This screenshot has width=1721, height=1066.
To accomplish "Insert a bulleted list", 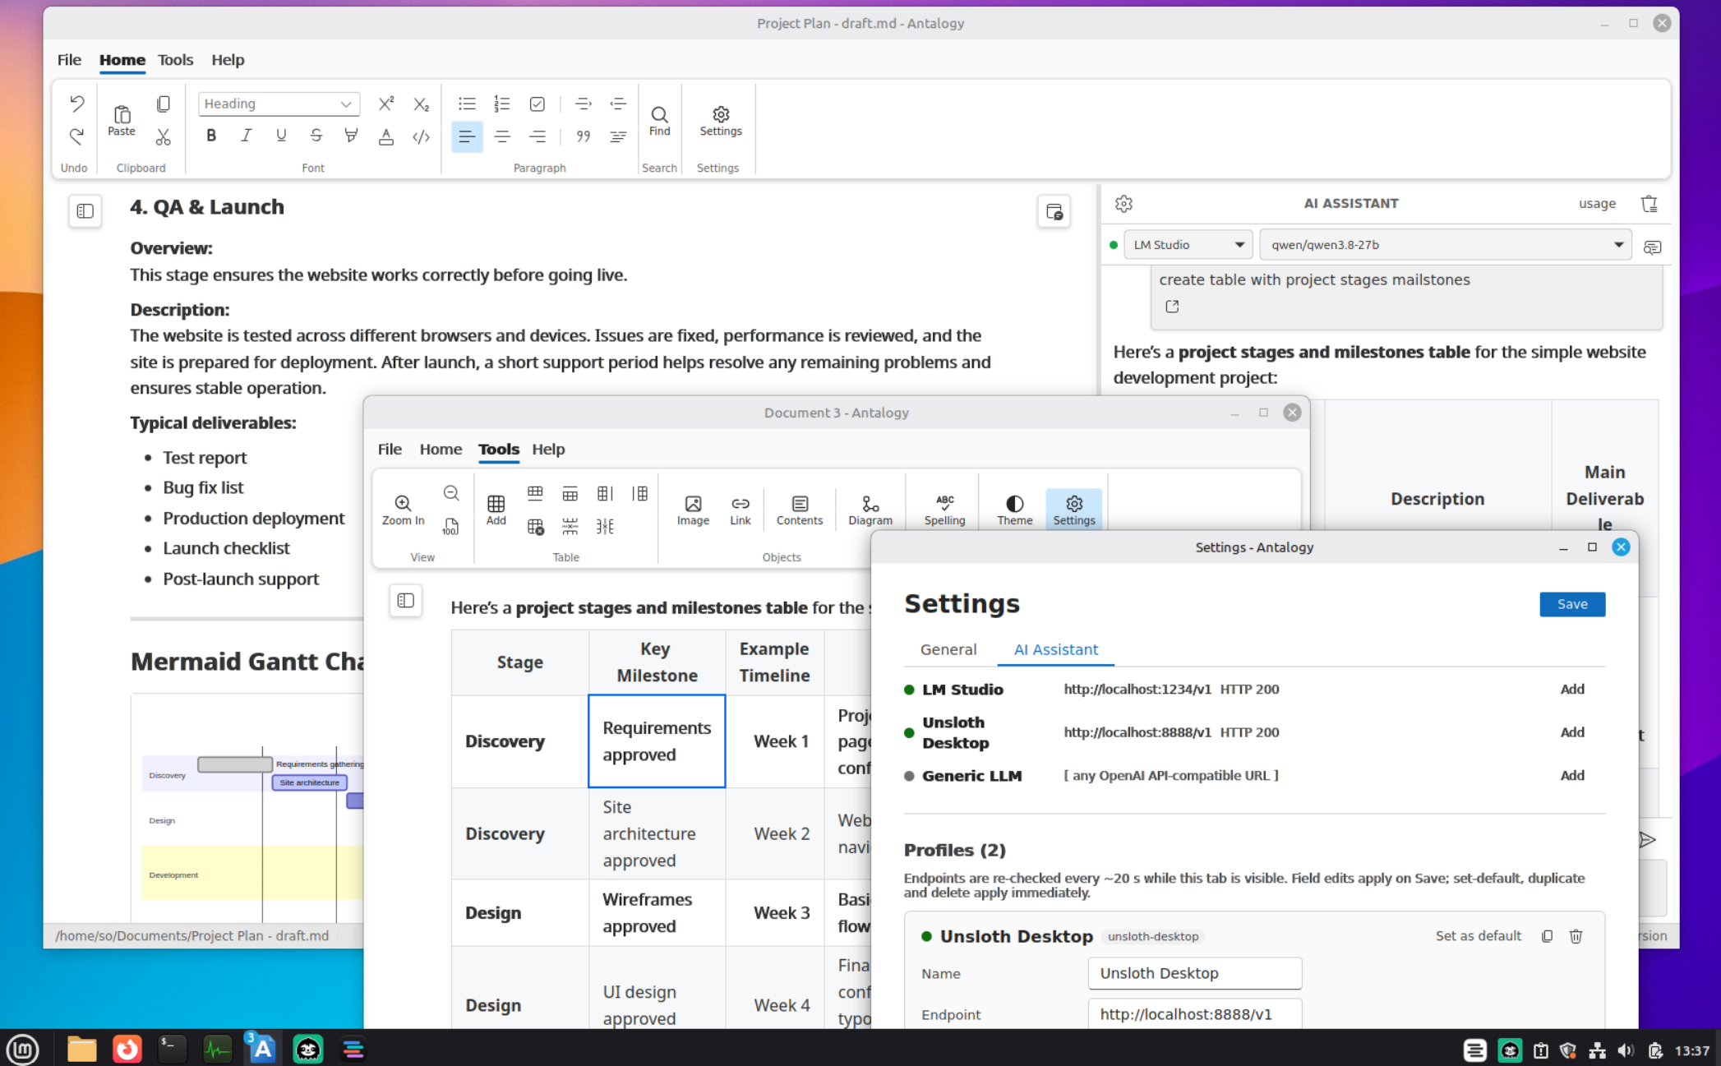I will (x=467, y=104).
